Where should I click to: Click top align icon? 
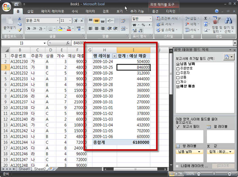point(91,21)
